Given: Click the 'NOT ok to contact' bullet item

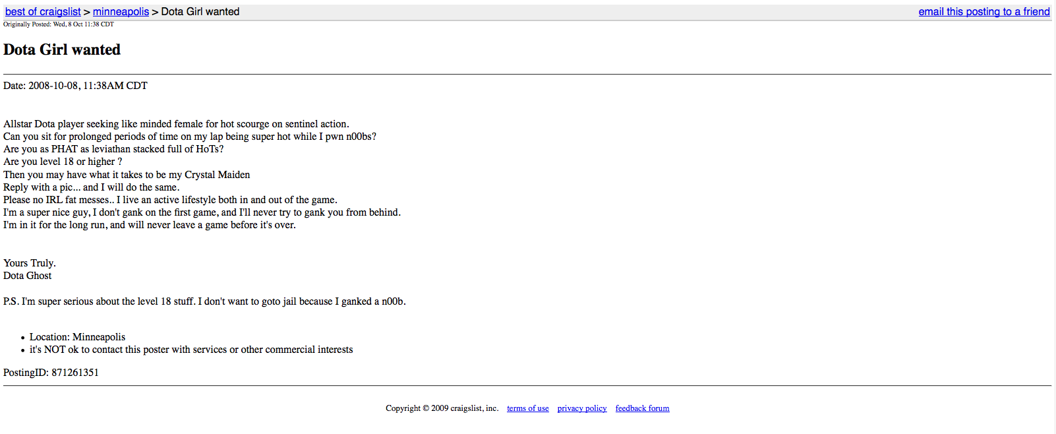Looking at the screenshot, I should (191, 350).
